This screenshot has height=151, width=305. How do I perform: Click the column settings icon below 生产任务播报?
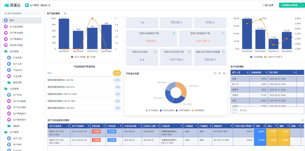[235, 110]
